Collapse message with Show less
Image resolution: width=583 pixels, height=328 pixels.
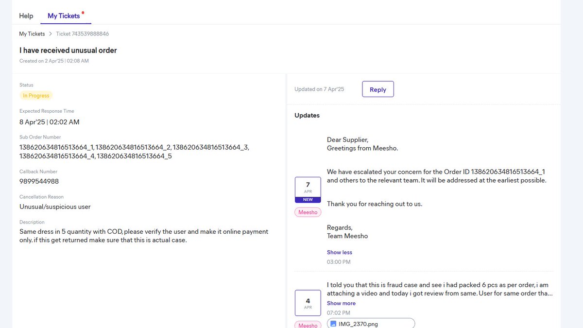340,252
